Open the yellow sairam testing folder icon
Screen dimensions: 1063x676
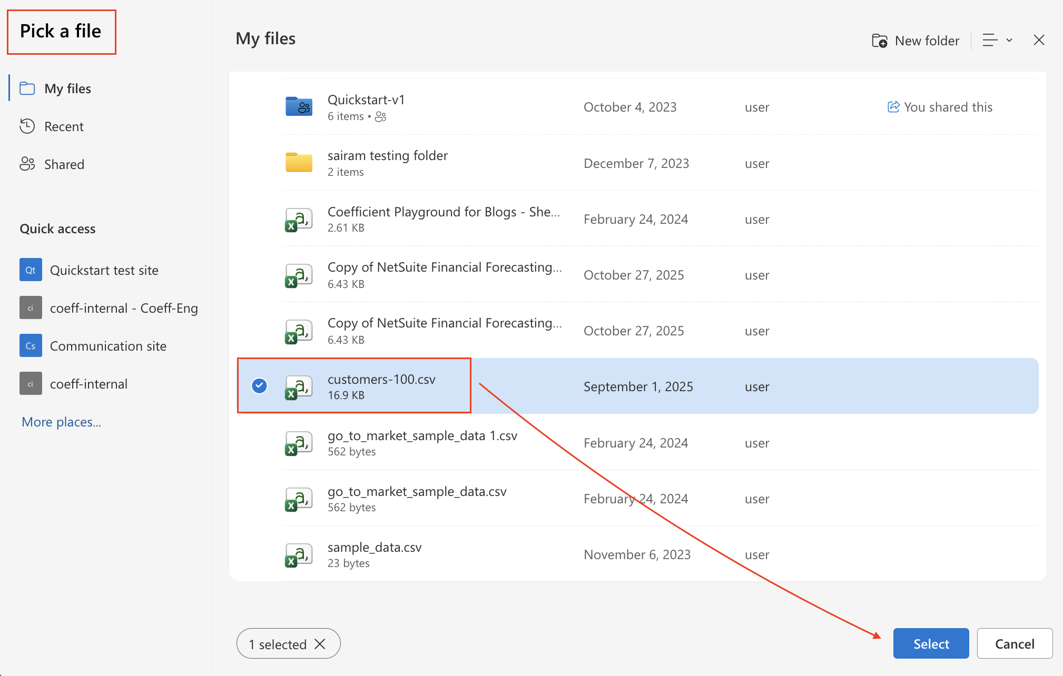pos(299,163)
